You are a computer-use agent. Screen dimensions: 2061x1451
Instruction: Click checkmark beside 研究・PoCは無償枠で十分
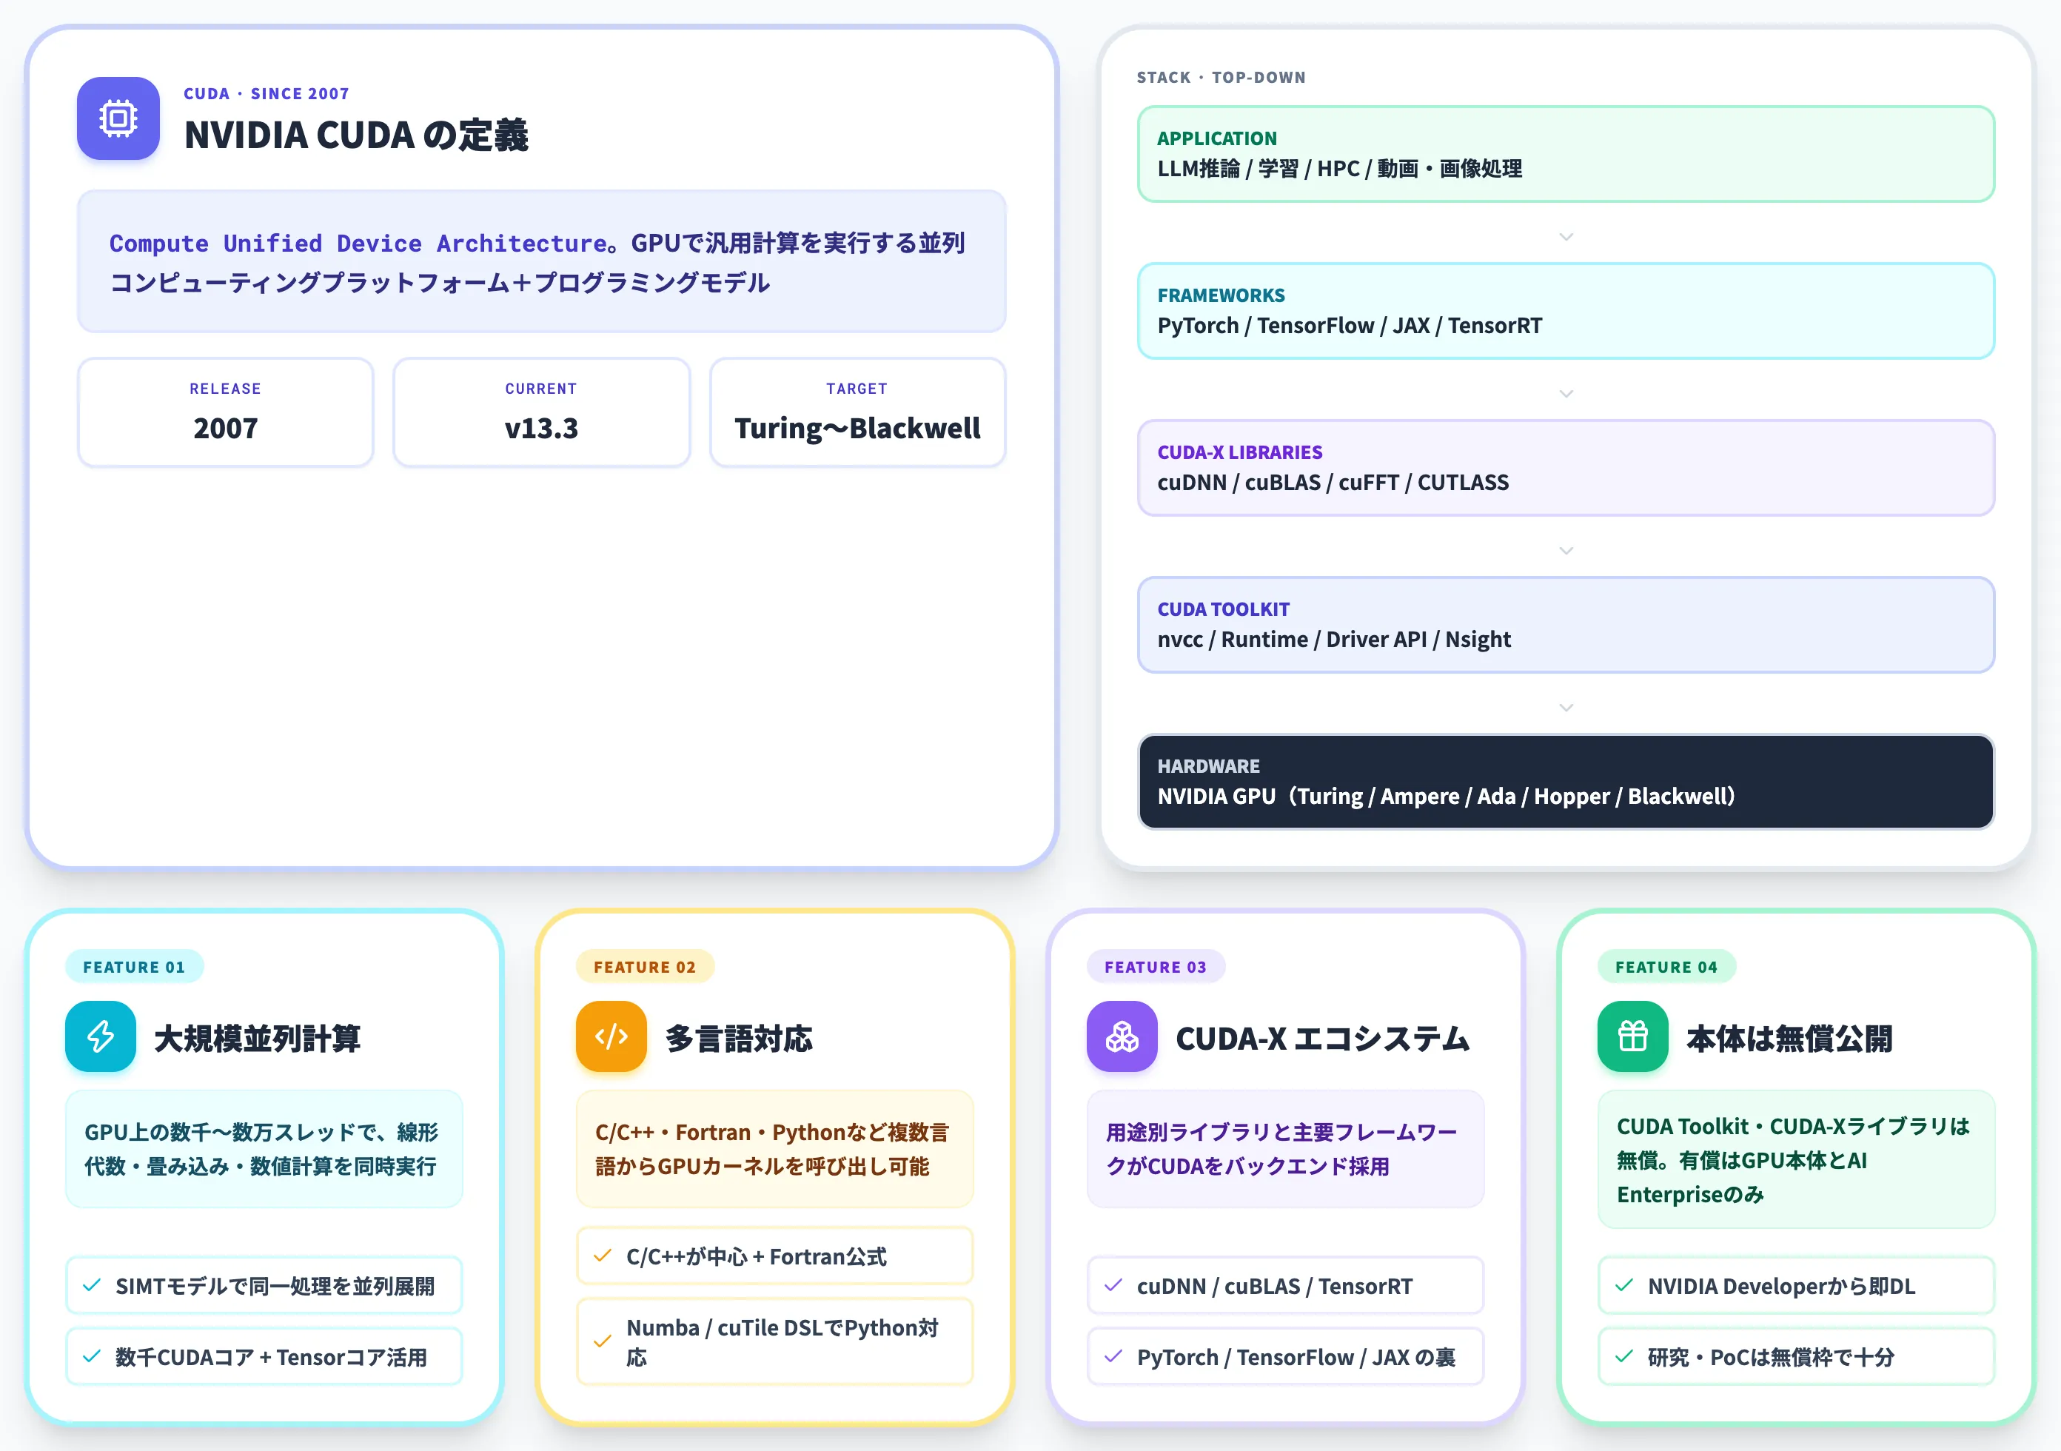pos(1623,1357)
